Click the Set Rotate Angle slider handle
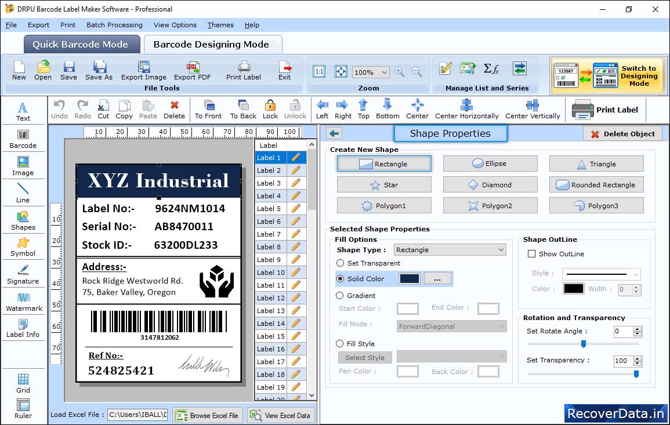Screen dimensions: 670x425 [x=583, y=343]
